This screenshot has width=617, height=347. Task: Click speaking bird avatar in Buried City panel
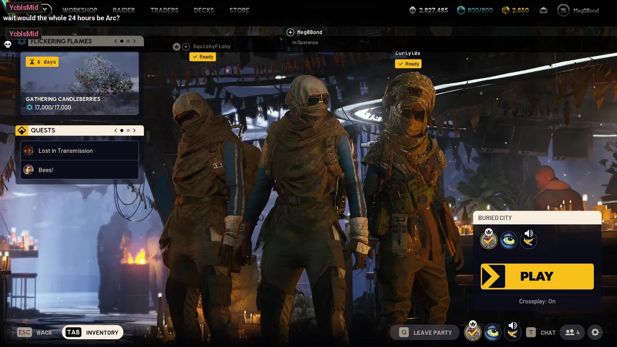tap(528, 240)
